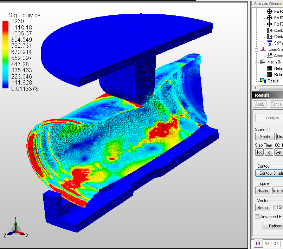This screenshot has height=249, width=283.
Task: Switch to the S2 tab
Action: 267,243
